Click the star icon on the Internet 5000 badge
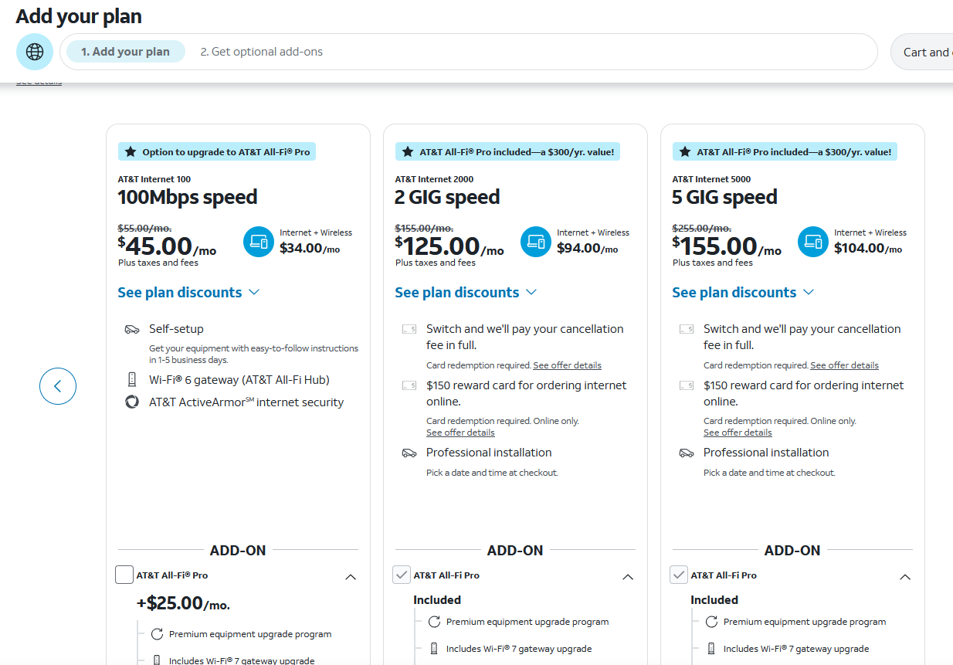953x665 pixels. 685,152
